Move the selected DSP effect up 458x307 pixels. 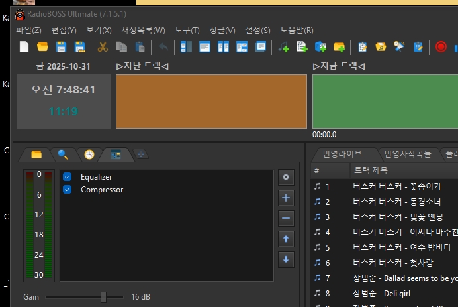(x=286, y=239)
